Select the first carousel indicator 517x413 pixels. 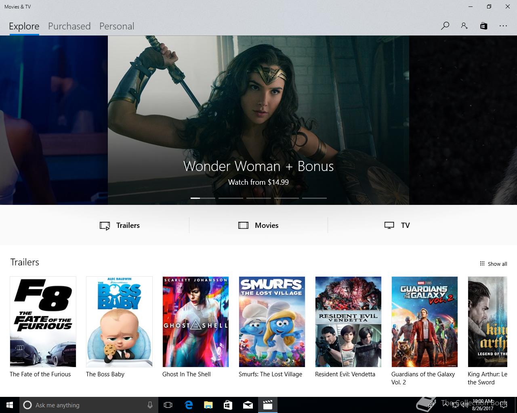point(203,198)
